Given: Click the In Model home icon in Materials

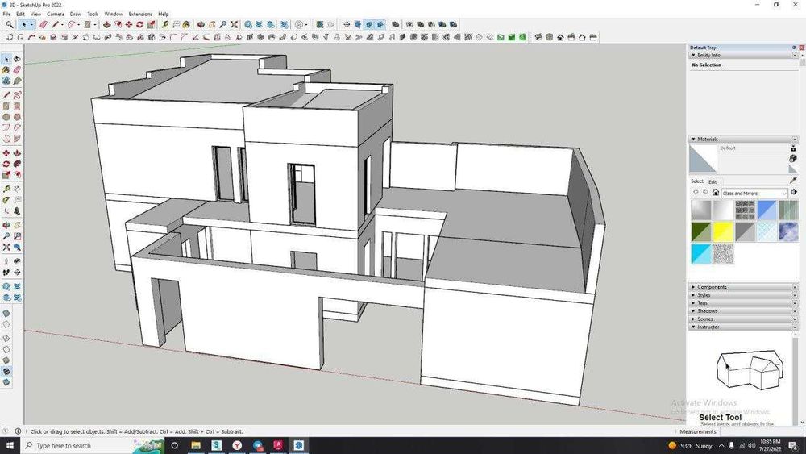Looking at the screenshot, I should [716, 193].
